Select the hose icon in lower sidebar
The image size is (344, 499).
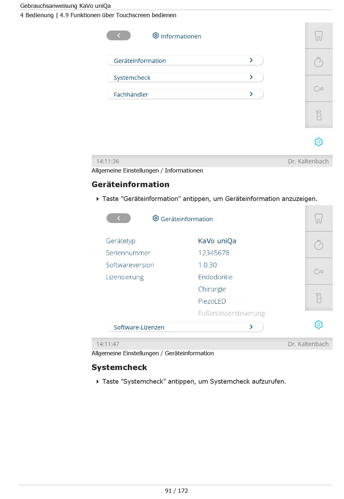[x=319, y=271]
